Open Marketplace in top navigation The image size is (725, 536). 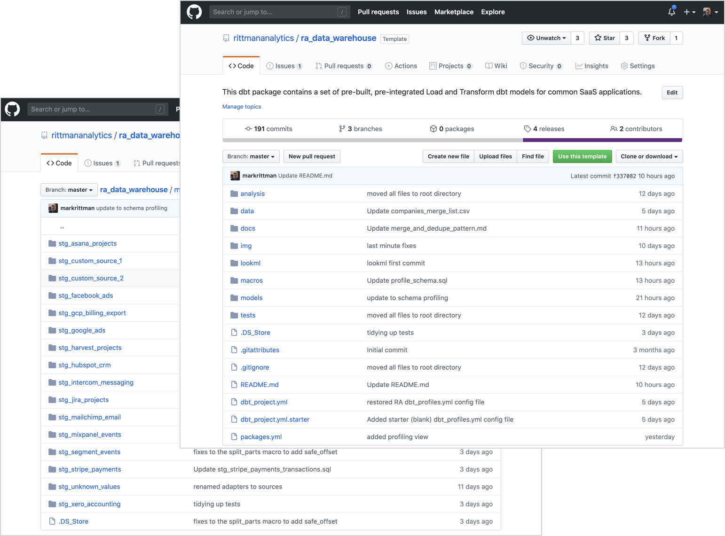(x=454, y=12)
